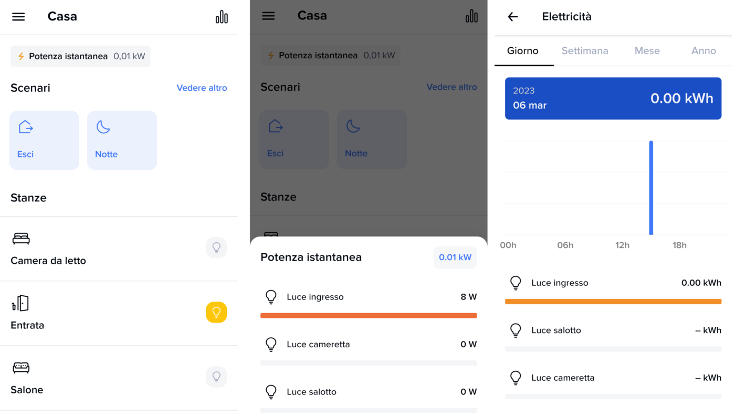Tap the door icon for Entrata

point(20,303)
